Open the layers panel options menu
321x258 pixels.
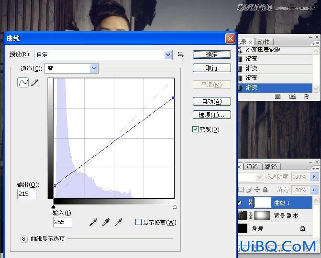click(315, 168)
